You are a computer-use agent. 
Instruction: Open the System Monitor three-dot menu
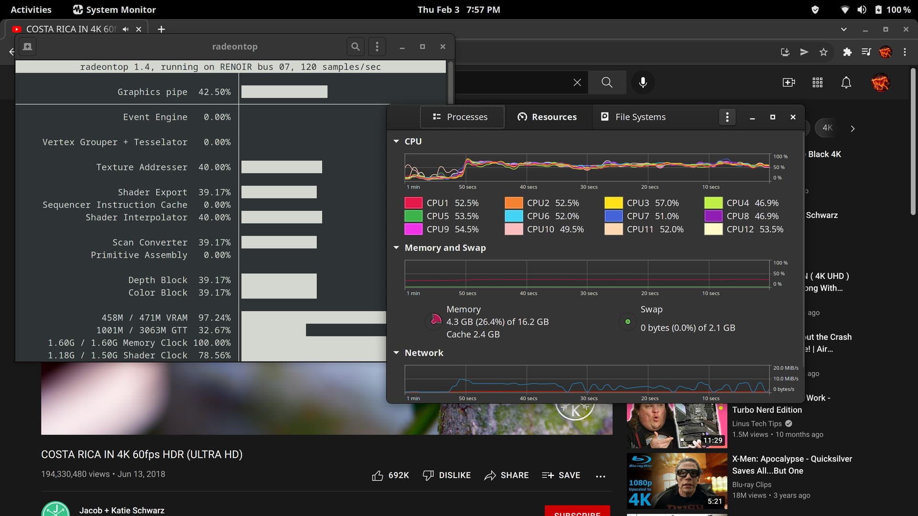click(727, 117)
